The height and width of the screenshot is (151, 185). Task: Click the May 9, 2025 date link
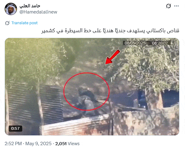tap(38, 144)
